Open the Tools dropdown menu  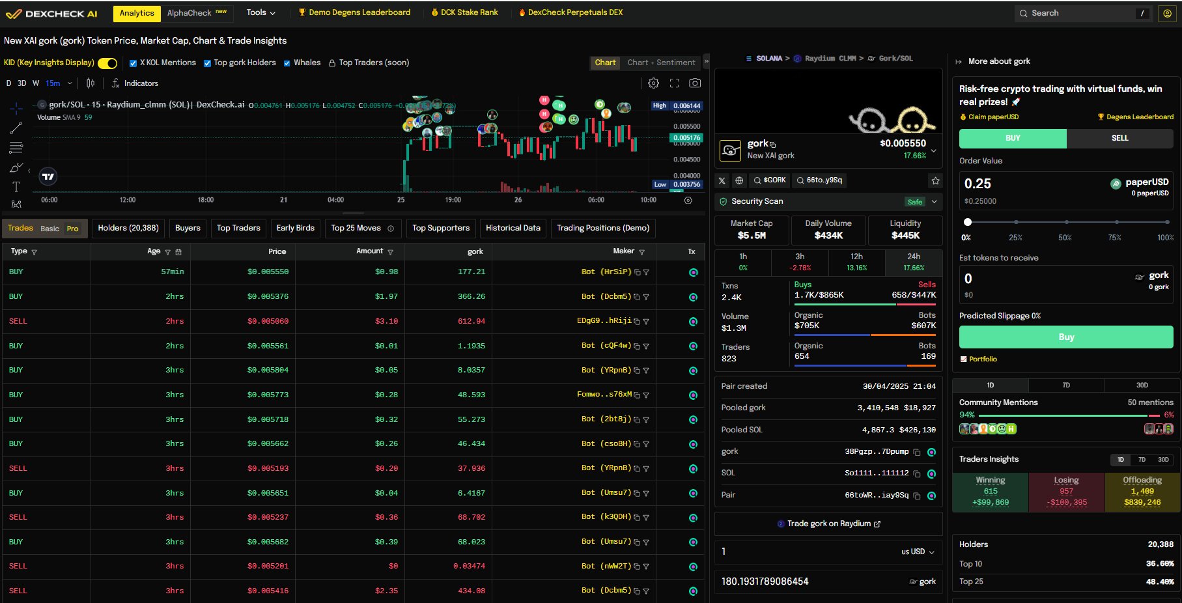coord(260,12)
